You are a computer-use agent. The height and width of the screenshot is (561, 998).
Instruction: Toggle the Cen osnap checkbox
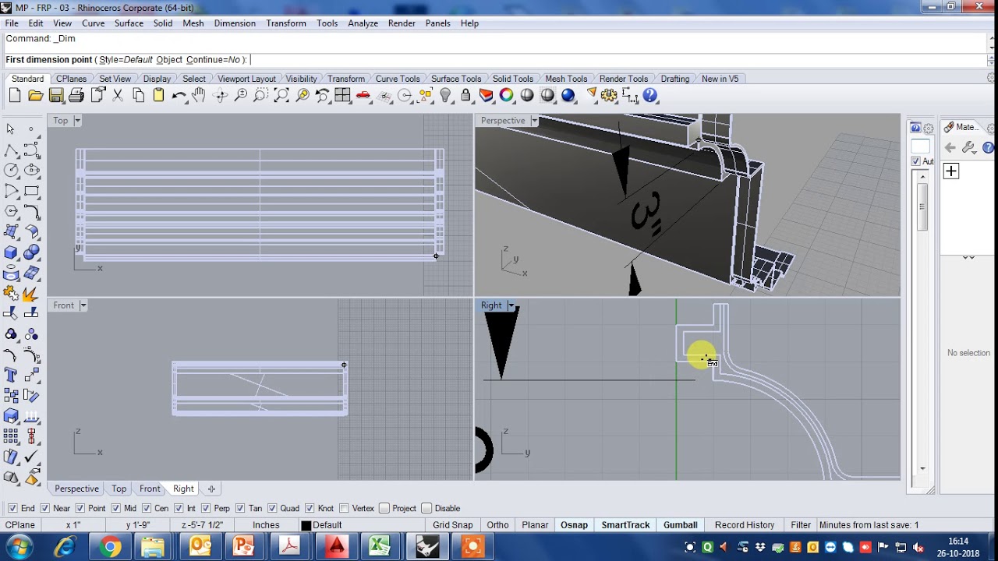tap(145, 509)
